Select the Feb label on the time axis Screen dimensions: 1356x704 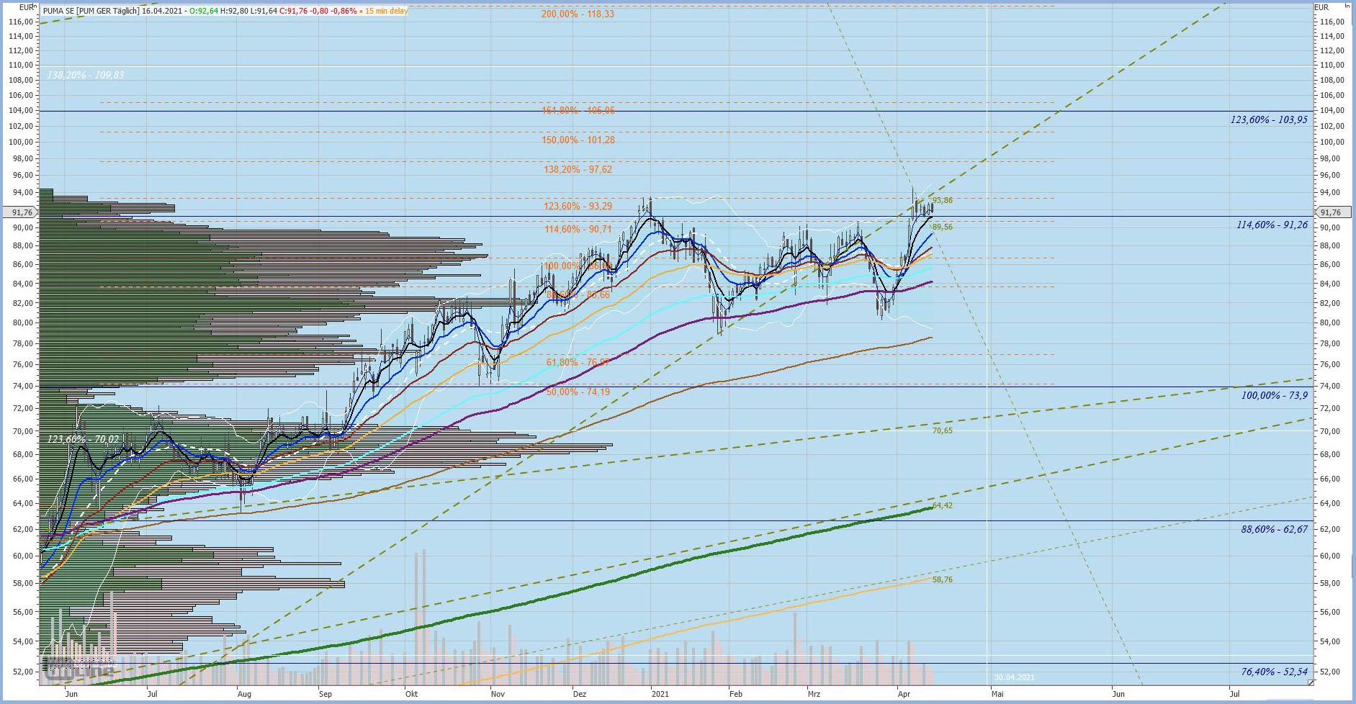coord(735,694)
